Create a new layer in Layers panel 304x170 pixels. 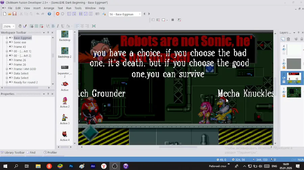(x=283, y=39)
